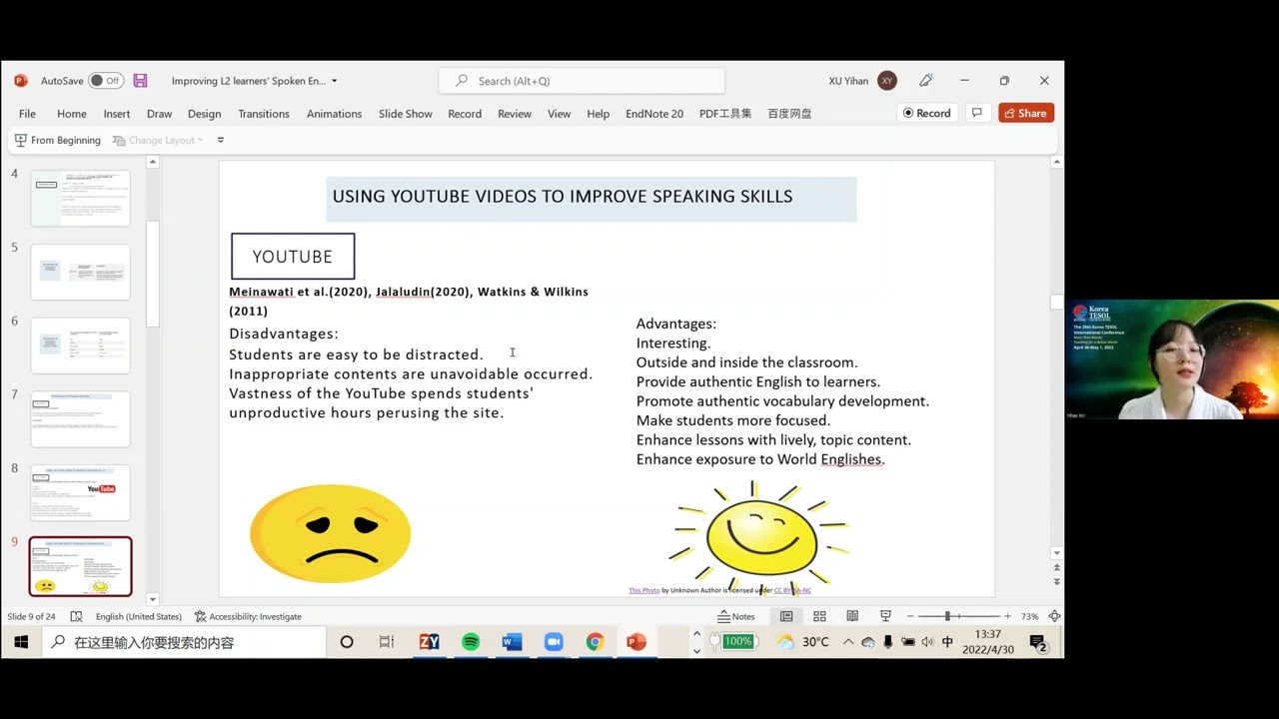Click the battery 100% indicator

(736, 641)
